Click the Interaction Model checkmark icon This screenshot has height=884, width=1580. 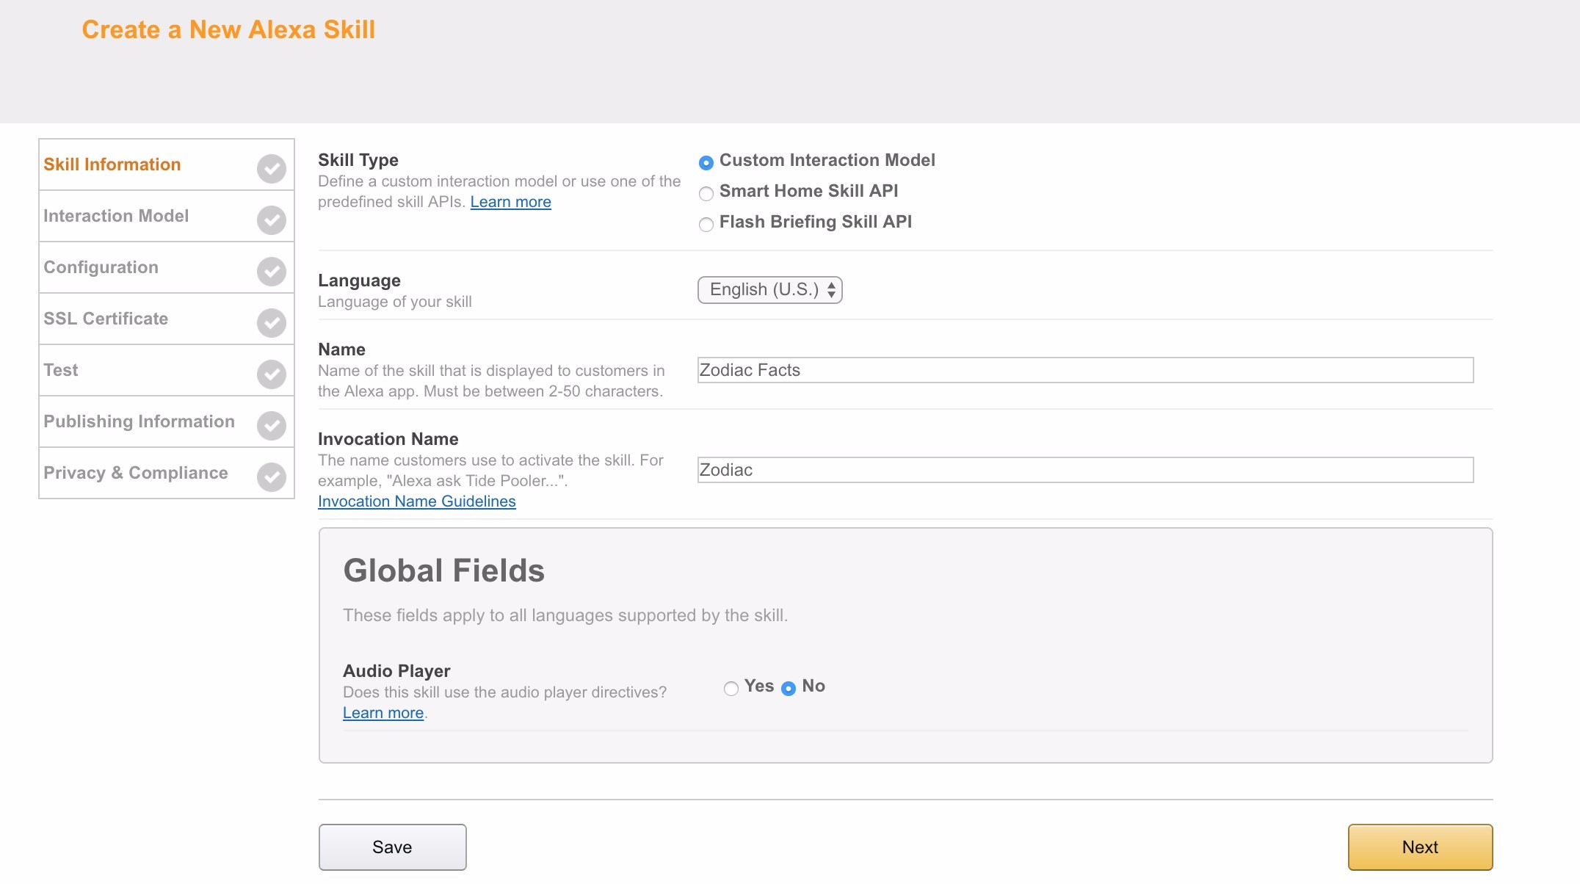coord(271,220)
